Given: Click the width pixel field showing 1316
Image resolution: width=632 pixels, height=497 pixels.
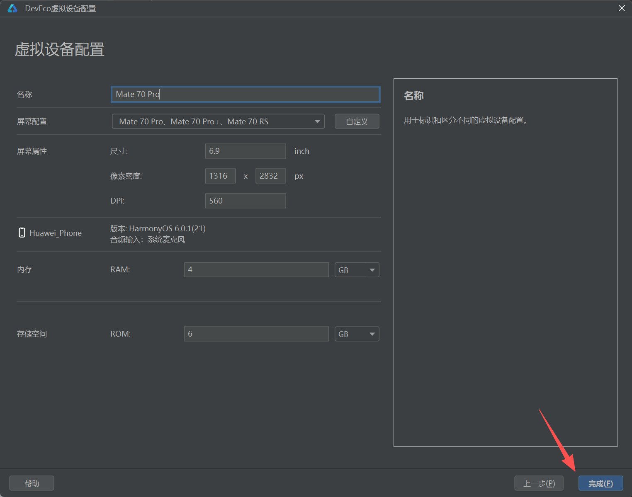Looking at the screenshot, I should pos(221,176).
